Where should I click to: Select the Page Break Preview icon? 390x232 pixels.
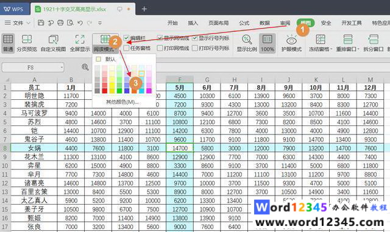27,39
